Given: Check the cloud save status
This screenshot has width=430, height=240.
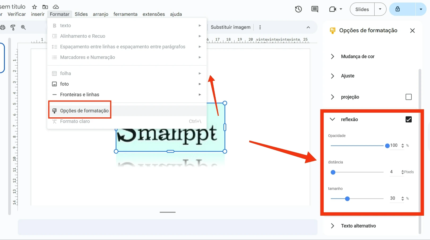Looking at the screenshot, I should pos(56,7).
